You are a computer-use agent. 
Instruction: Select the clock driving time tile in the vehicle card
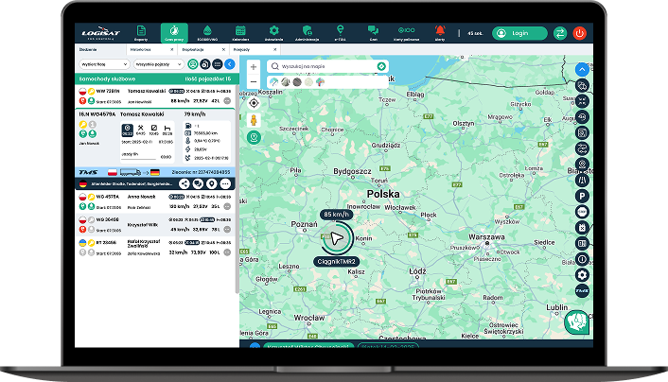coord(128,130)
